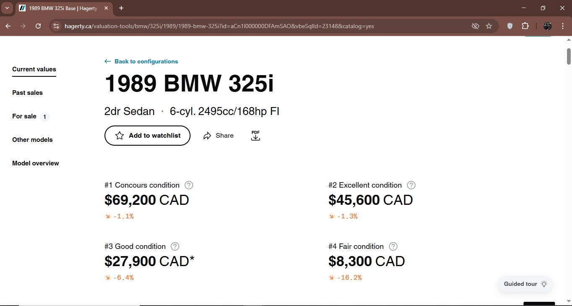Open the Extensions puzzle icon

click(525, 26)
